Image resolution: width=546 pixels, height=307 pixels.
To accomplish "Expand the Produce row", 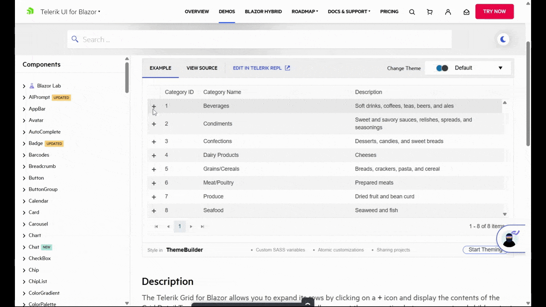I will (154, 197).
